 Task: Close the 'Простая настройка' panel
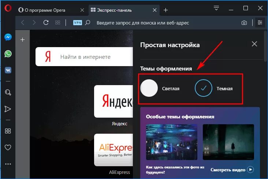pyautogui.click(x=254, y=44)
